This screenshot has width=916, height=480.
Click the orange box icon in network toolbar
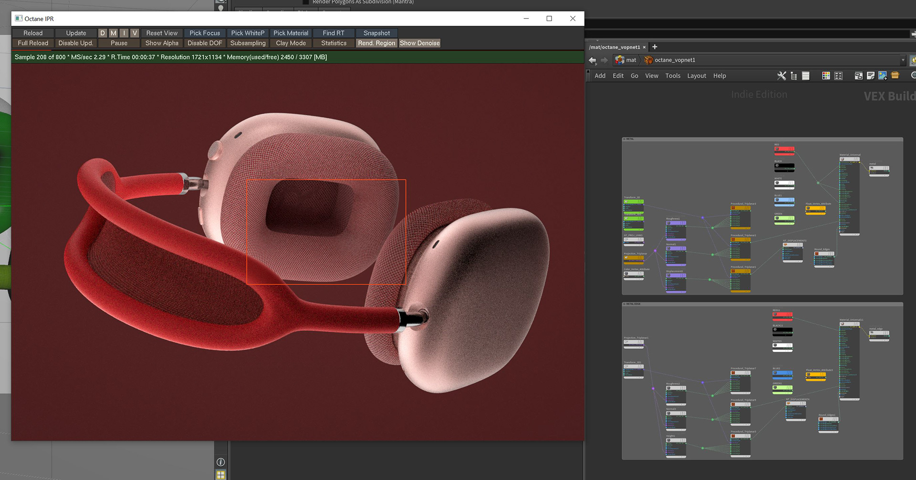[895, 75]
